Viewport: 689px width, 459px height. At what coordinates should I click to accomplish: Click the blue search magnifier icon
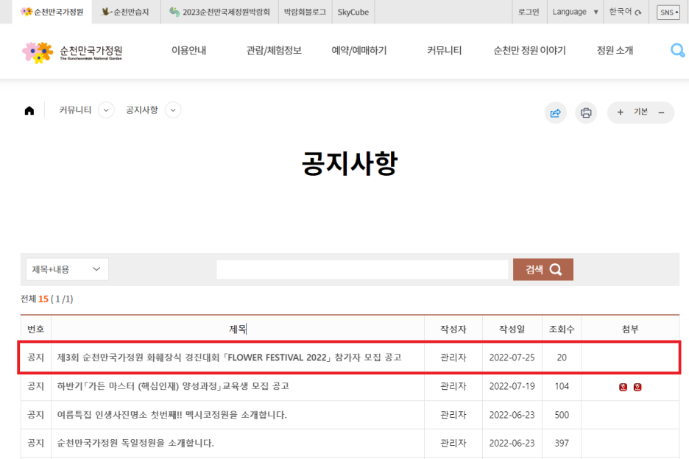click(677, 51)
